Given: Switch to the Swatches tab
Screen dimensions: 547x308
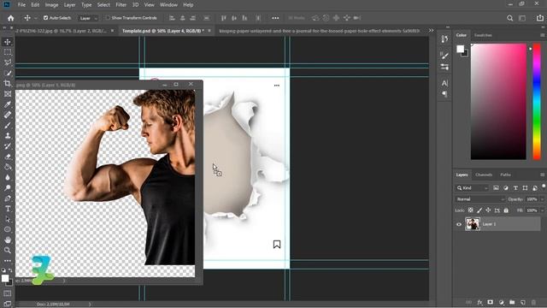Looking at the screenshot, I should [x=483, y=35].
